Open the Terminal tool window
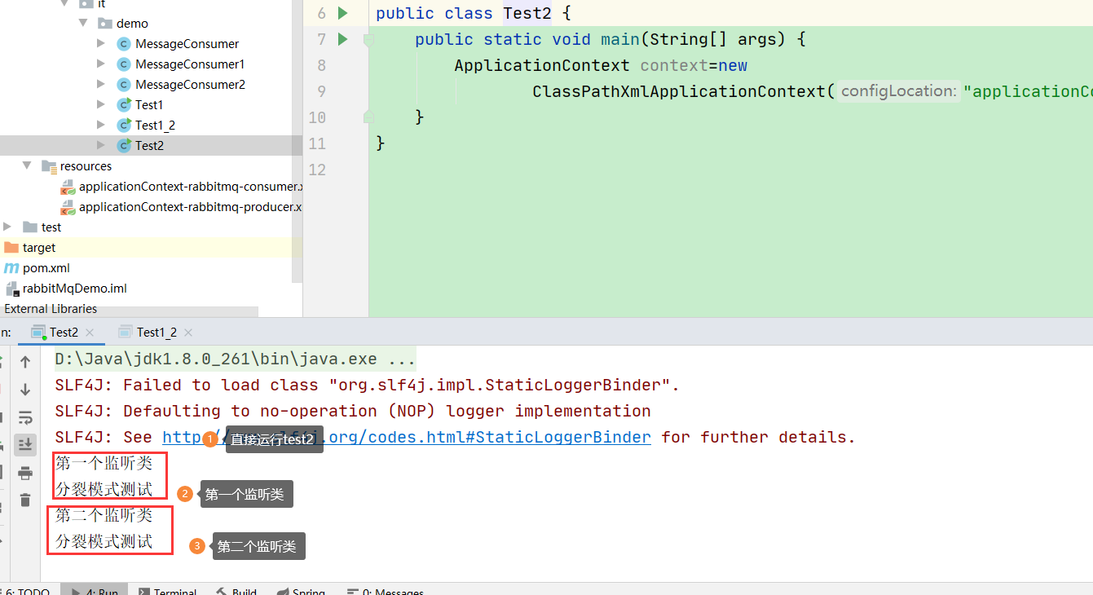1093x595 pixels. 167,592
